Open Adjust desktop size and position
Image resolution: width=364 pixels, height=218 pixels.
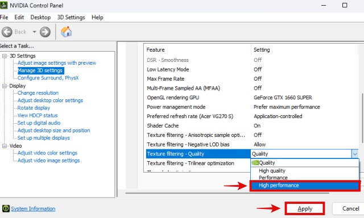click(x=53, y=131)
